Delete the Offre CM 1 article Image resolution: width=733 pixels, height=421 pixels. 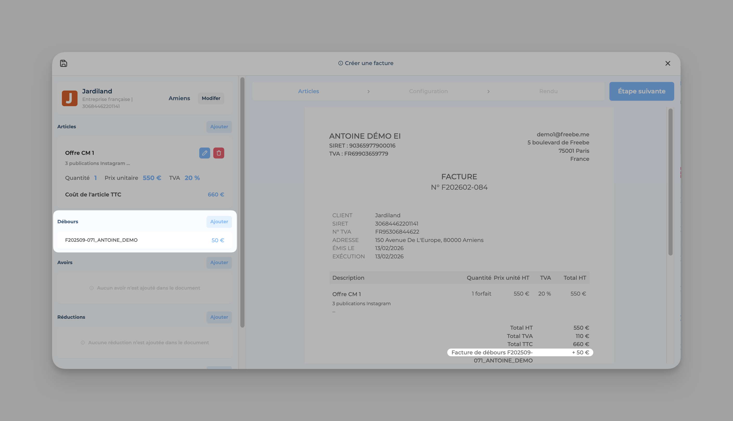218,153
